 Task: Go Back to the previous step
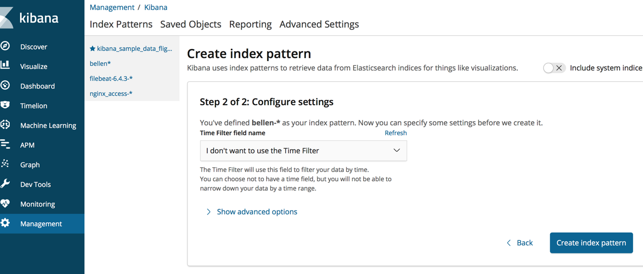pos(520,243)
